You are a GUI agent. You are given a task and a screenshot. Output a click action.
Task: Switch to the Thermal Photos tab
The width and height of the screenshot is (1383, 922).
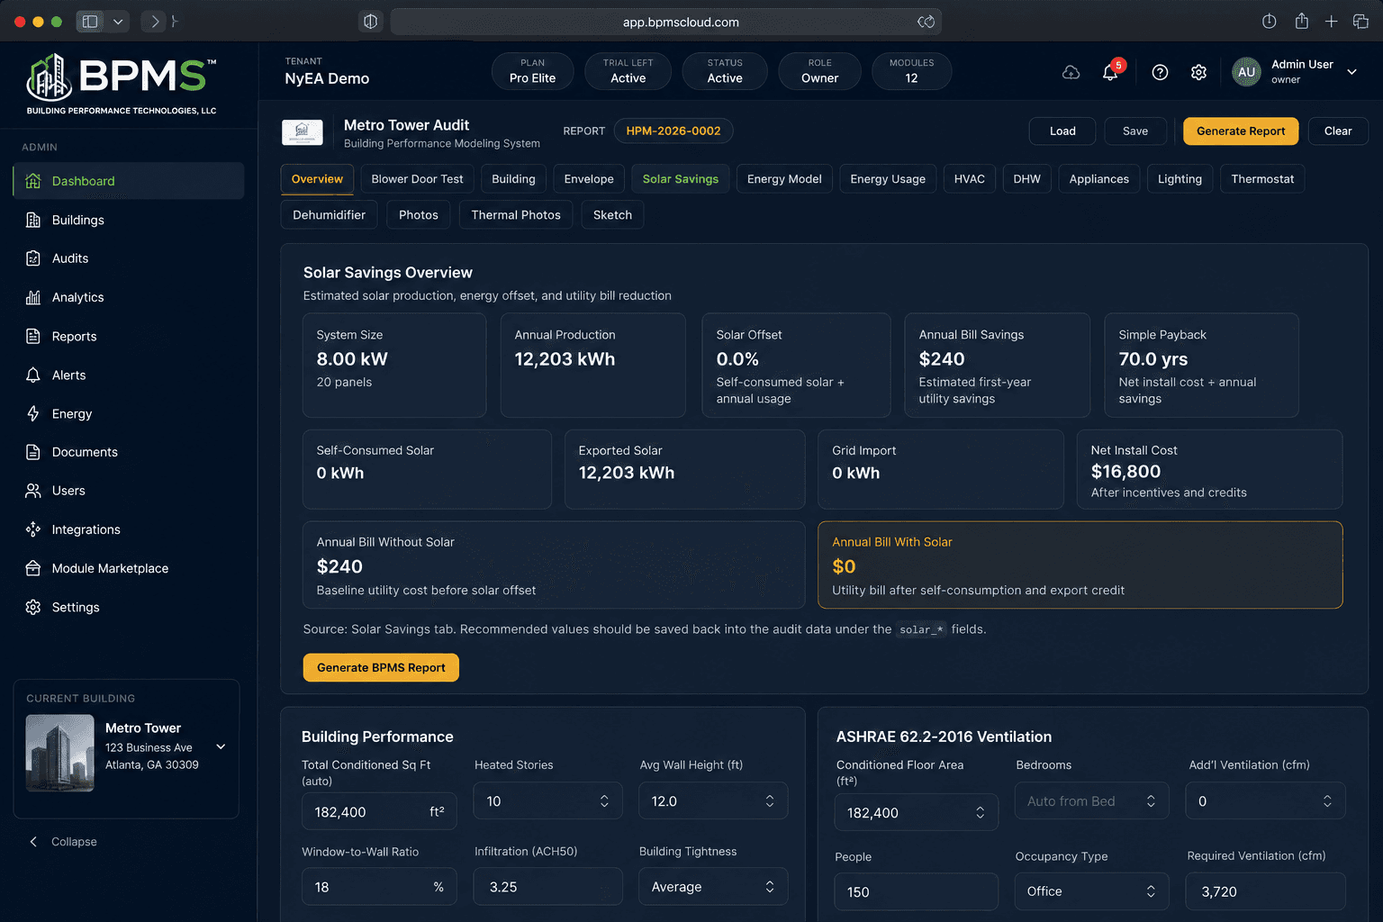click(516, 215)
